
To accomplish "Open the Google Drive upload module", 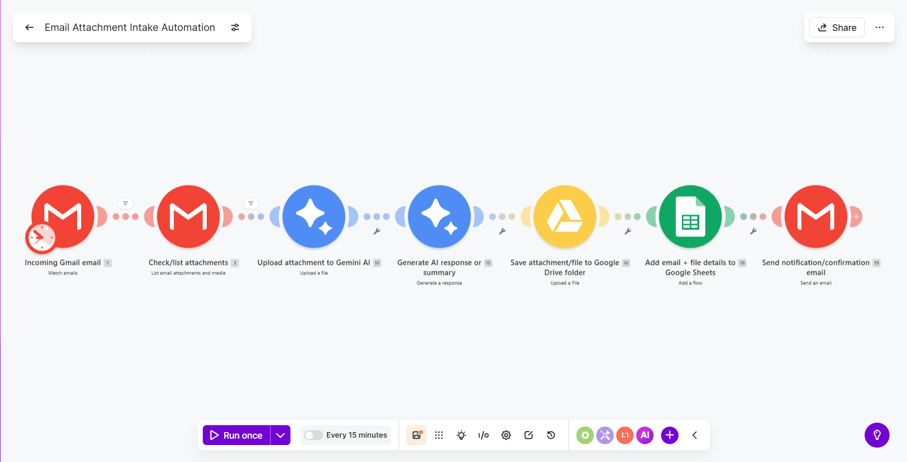I will (x=565, y=217).
